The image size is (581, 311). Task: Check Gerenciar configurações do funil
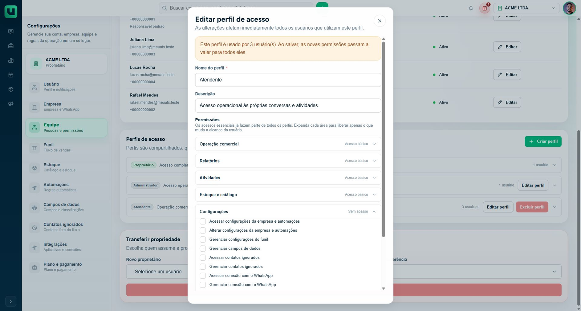[x=203, y=239]
